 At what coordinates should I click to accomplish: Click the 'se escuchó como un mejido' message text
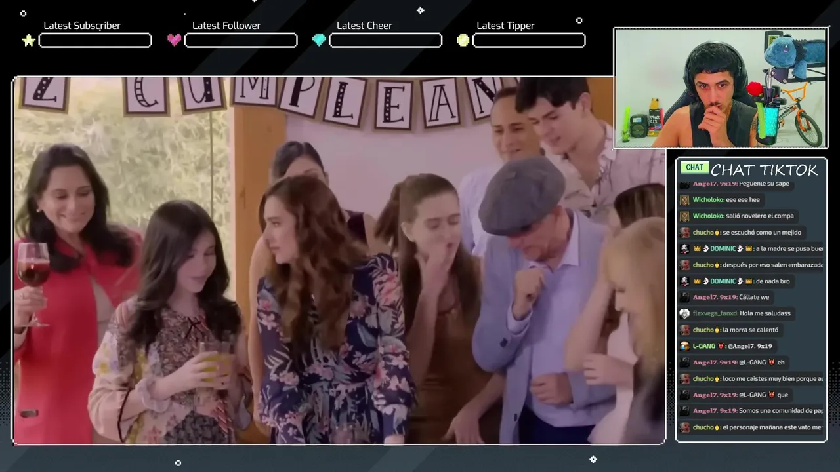coord(762,233)
